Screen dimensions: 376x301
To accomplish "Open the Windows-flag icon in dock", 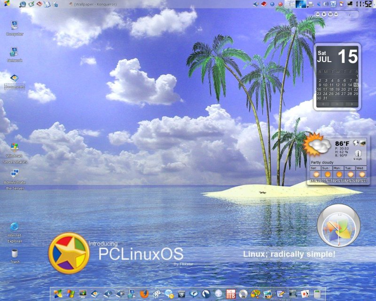I will click(x=70, y=294).
